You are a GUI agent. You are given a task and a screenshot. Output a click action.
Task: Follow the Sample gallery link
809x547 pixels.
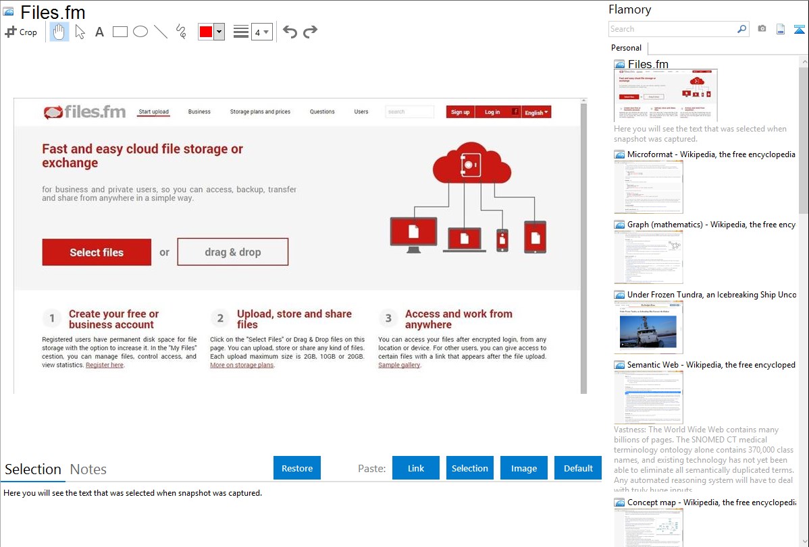pyautogui.click(x=399, y=365)
